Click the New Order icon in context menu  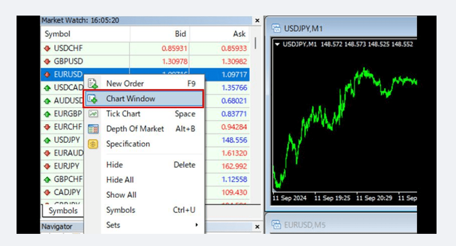[x=93, y=84]
